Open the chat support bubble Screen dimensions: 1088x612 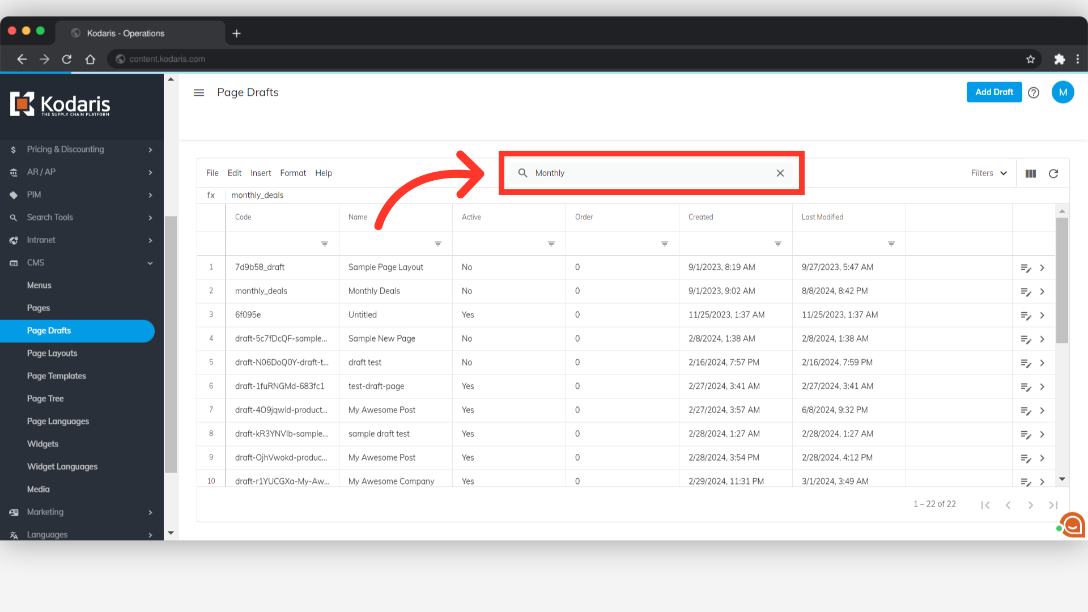tap(1073, 525)
